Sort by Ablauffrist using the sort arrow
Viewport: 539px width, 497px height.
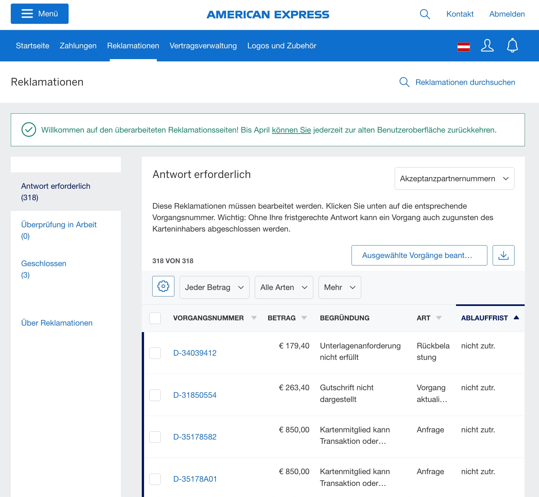pos(516,317)
